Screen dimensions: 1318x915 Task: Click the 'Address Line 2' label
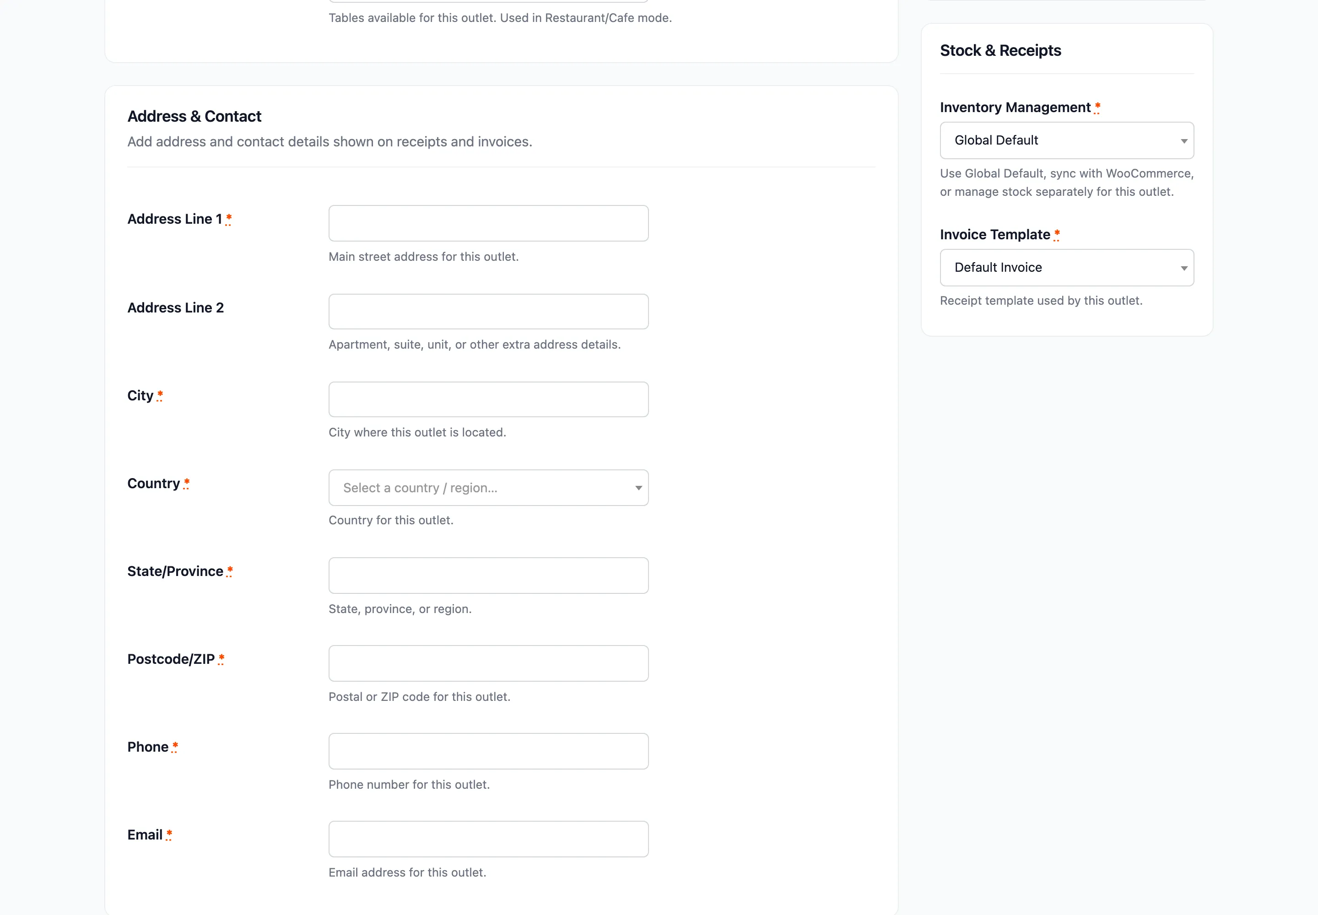(175, 308)
